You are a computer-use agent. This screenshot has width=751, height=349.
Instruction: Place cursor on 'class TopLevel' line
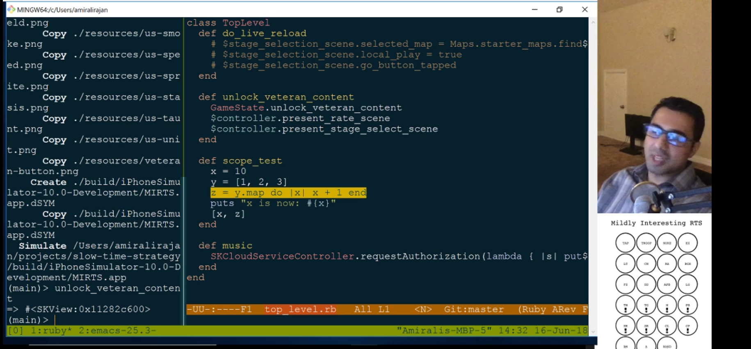(228, 23)
